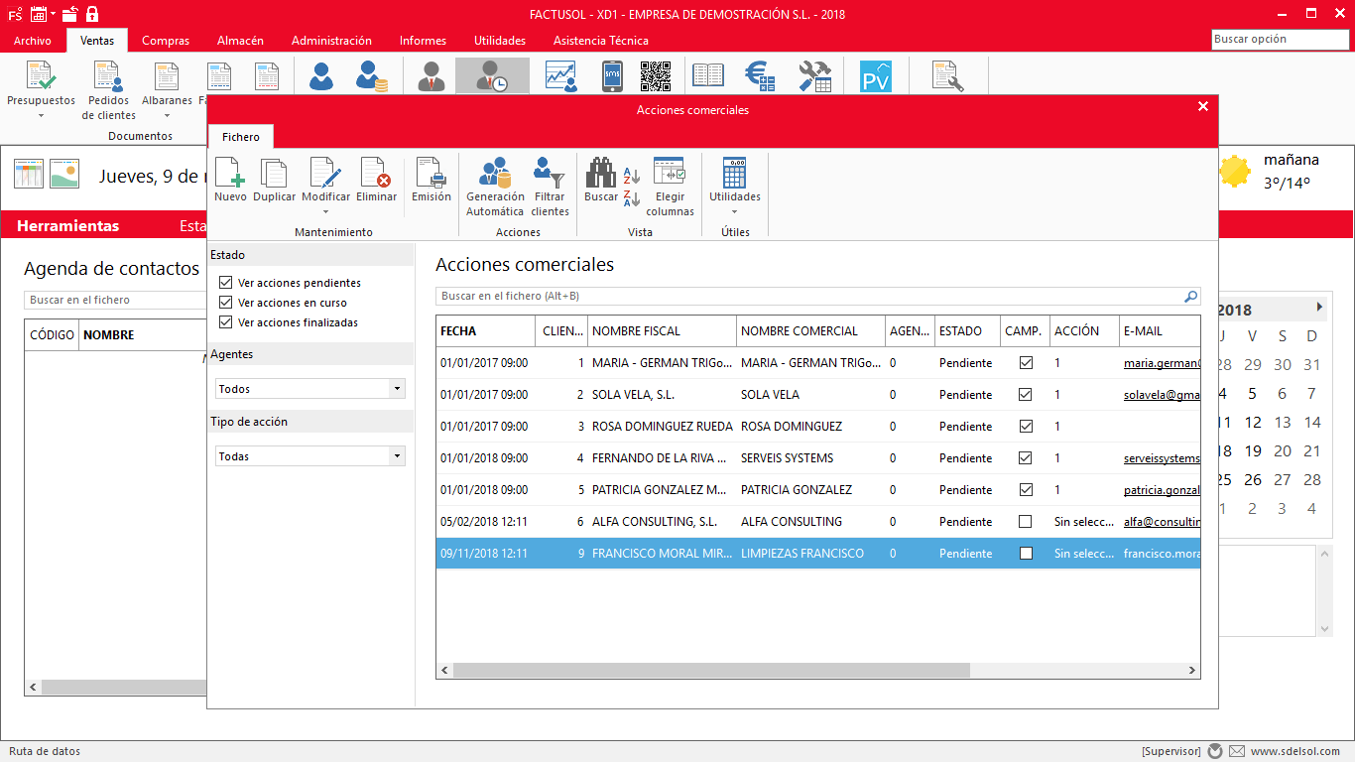
Task: Sort by the FECHA column header
Action: [x=485, y=331]
